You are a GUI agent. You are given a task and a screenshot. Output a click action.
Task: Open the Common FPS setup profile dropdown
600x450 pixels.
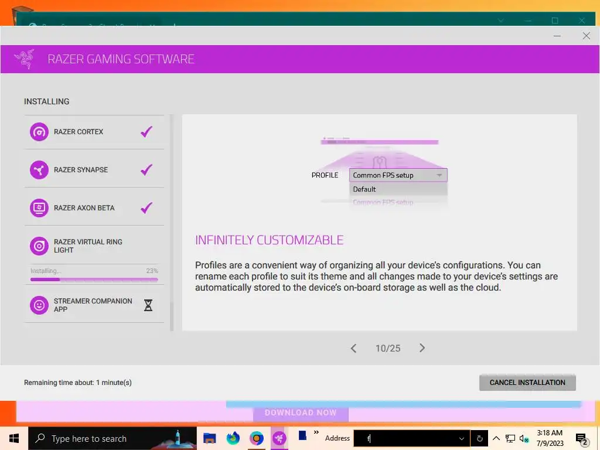[x=398, y=175]
